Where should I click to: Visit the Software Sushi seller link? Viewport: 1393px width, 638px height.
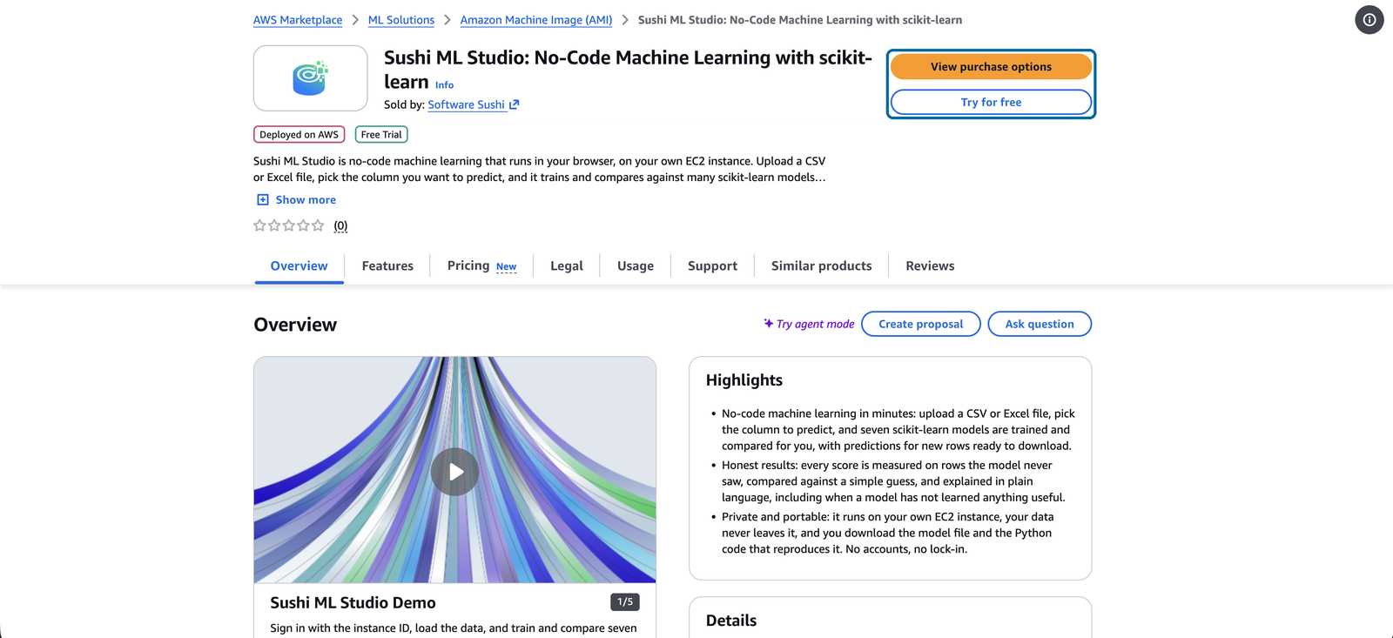467,104
